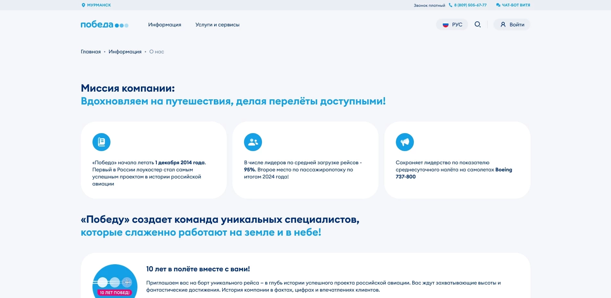611x298 pixels.
Task: Click the book icon on the first info card
Action: (101, 141)
